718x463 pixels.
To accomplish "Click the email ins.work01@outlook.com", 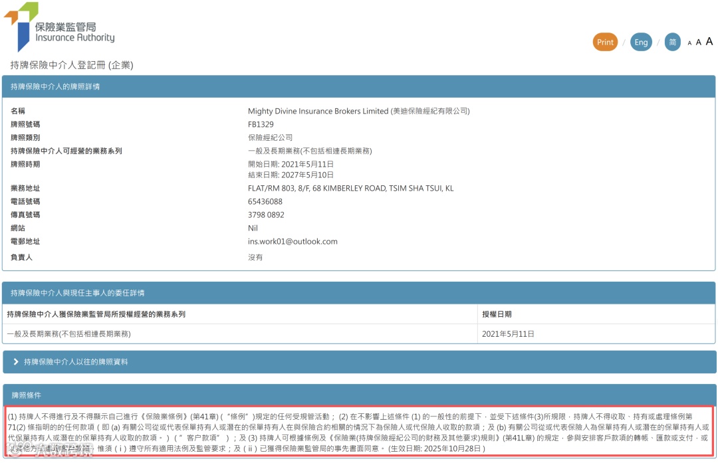I will point(293,242).
